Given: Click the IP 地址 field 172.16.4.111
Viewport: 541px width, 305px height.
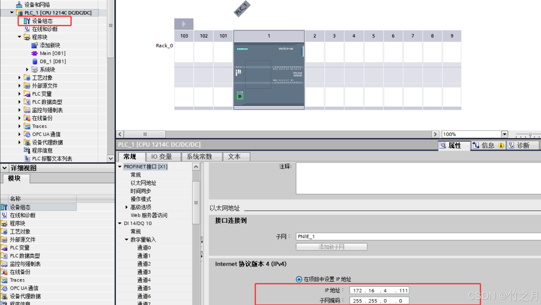Looking at the screenshot, I should [379, 290].
